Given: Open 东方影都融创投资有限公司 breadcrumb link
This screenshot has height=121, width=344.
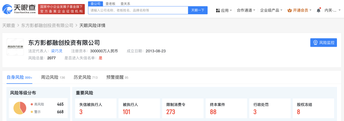Looking at the screenshot, I should [x=47, y=25].
